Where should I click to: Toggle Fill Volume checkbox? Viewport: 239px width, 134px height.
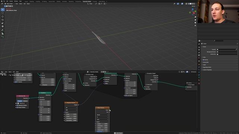pos(16,82)
